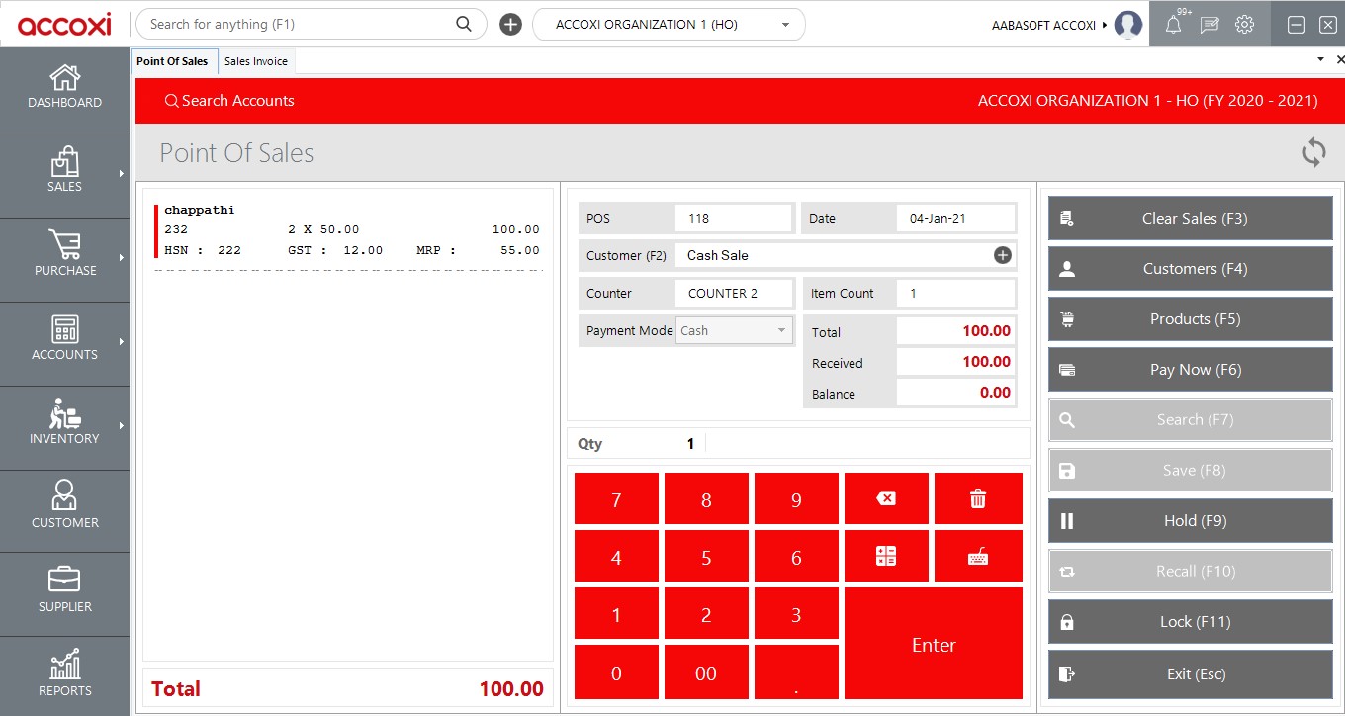This screenshot has width=1345, height=716.
Task: Open the calculator from the keypad
Action: 886,557
